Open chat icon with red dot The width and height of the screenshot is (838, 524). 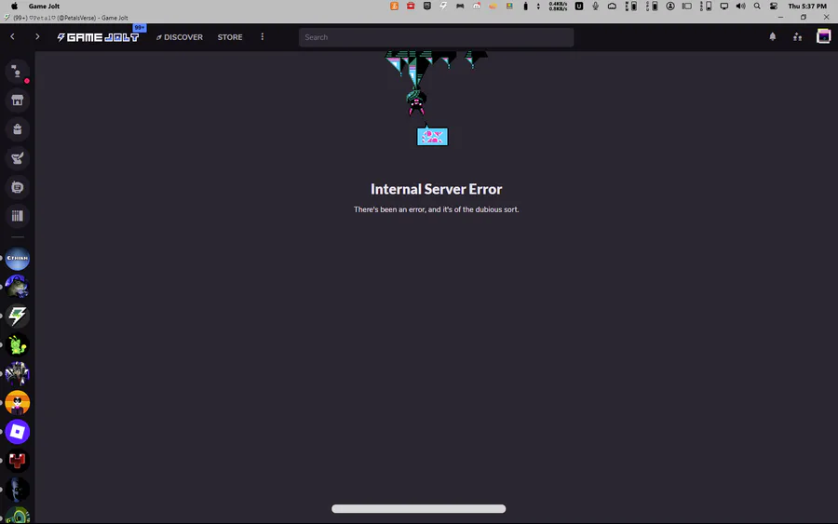(17, 72)
